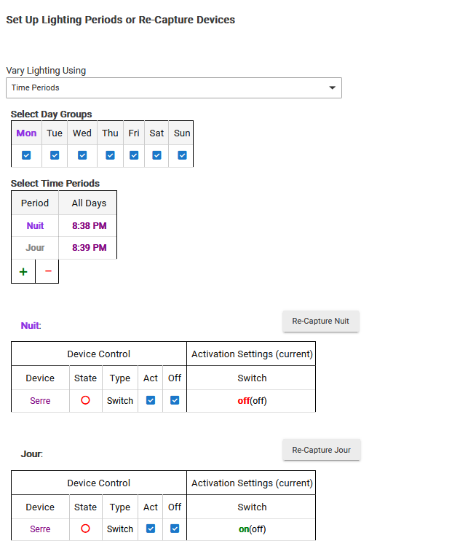Toggle the Wednesday checkbox
This screenshot has width=468, height=557.
point(82,155)
